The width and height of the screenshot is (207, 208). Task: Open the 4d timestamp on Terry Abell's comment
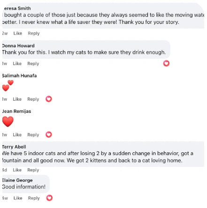5,170
